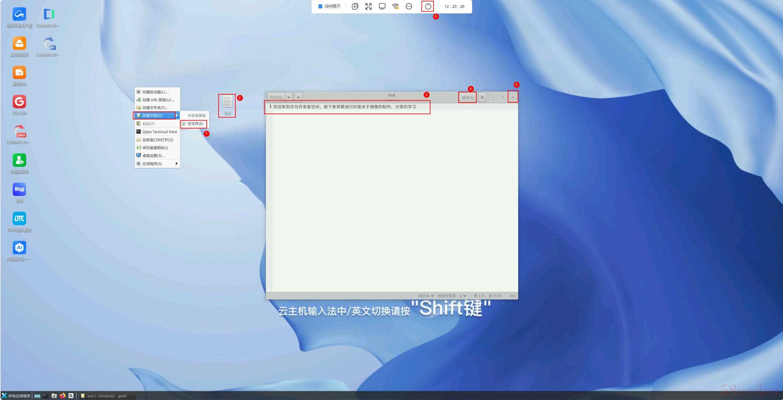Click the 所有应用程序 applications menu
Screen dimensions: 783x400
pos(16,396)
